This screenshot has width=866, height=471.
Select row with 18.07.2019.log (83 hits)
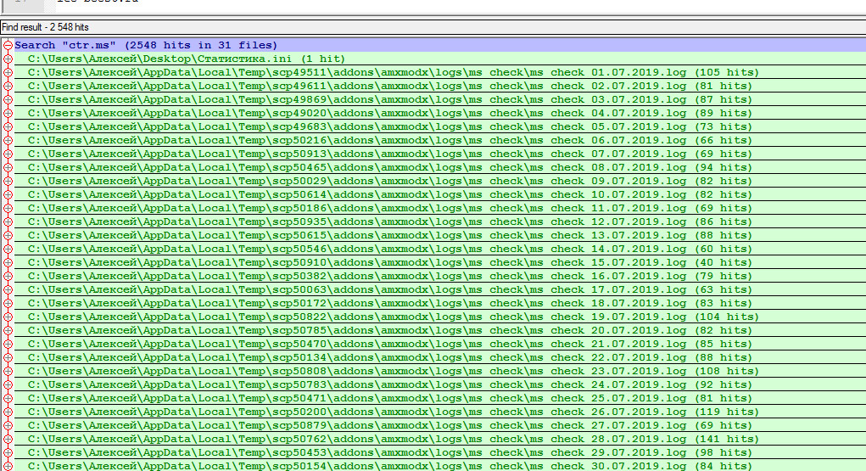(x=439, y=304)
